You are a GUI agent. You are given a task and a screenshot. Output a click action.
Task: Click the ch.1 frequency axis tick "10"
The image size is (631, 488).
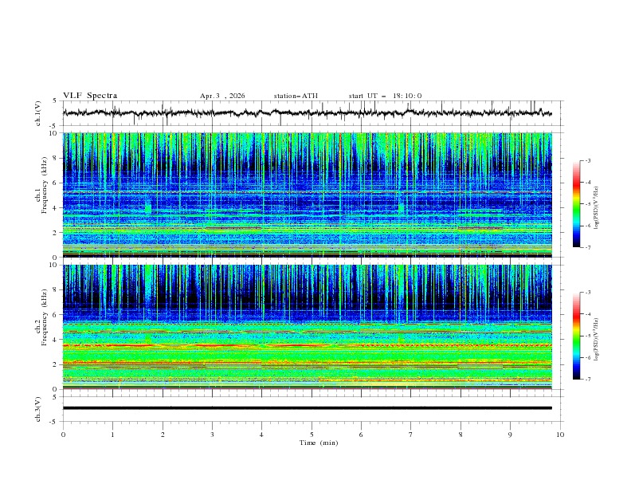[x=54, y=133]
